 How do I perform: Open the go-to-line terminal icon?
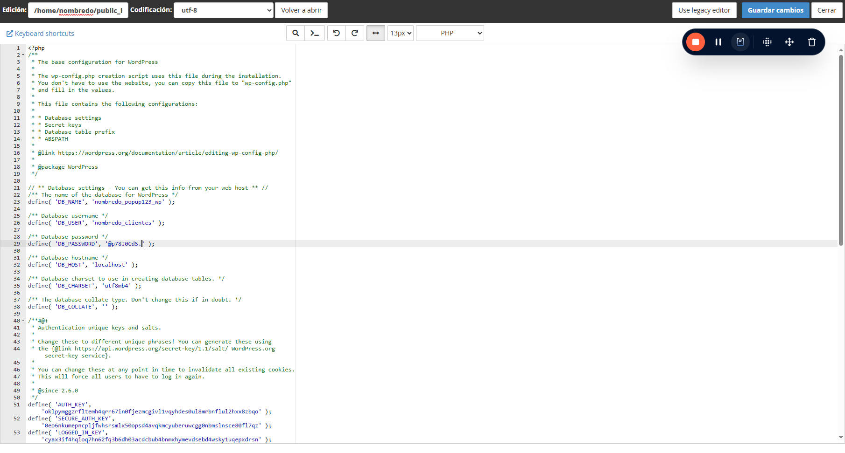(x=315, y=33)
